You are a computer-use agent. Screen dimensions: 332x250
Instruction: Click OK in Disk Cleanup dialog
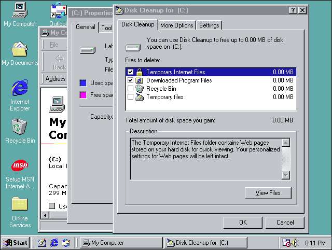tap(243, 223)
